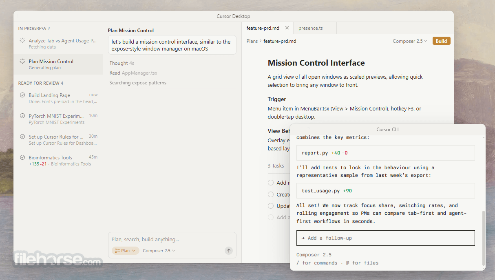Click the Plan mode list icon
The width and height of the screenshot is (495, 280).
(117, 251)
